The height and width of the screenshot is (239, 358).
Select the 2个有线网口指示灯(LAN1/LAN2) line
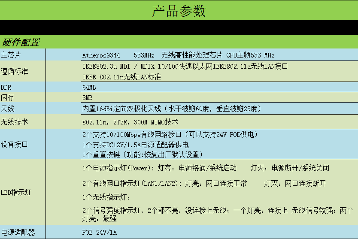[204, 183]
